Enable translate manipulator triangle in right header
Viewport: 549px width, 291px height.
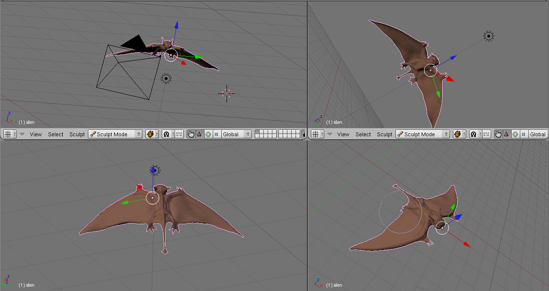pyautogui.click(x=507, y=134)
